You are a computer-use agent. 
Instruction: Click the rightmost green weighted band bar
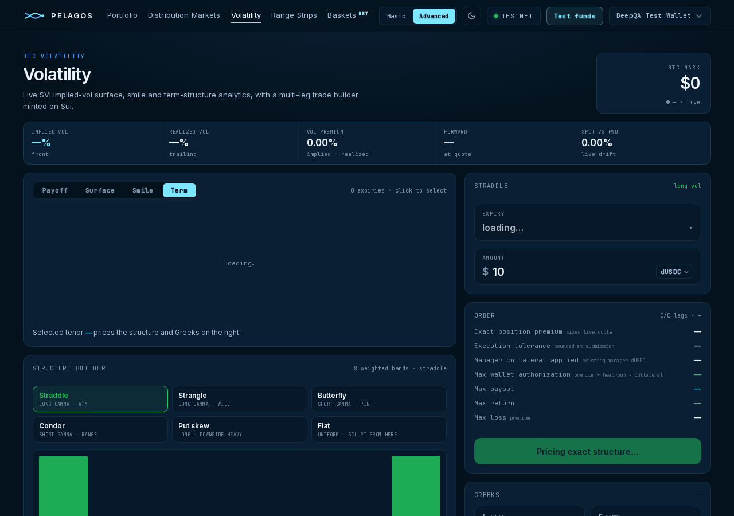click(x=416, y=486)
